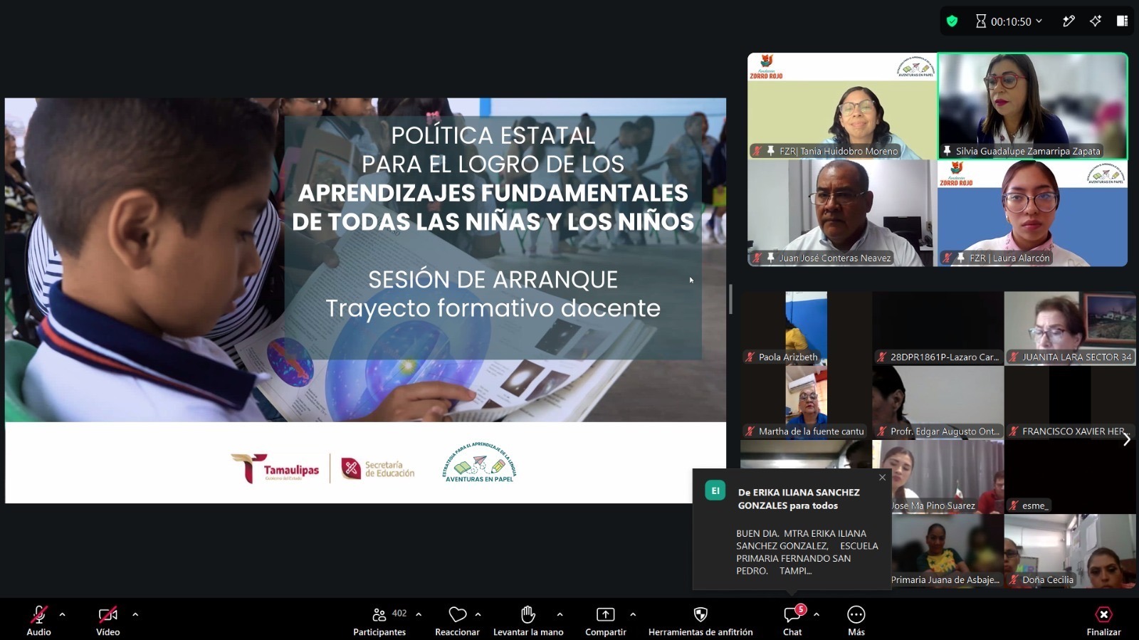Select the esme_ participant tile
The width and height of the screenshot is (1139, 640).
click(x=1070, y=477)
